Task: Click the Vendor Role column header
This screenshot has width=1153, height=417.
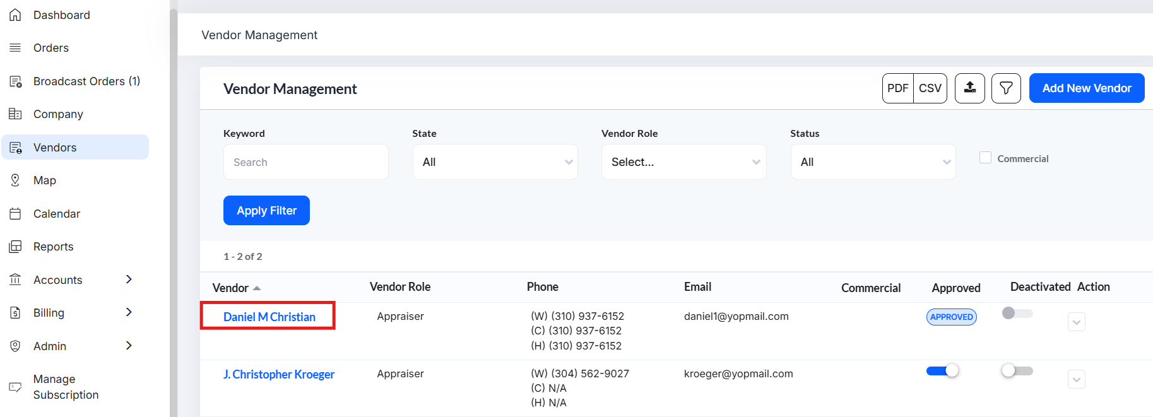Action: tap(400, 287)
